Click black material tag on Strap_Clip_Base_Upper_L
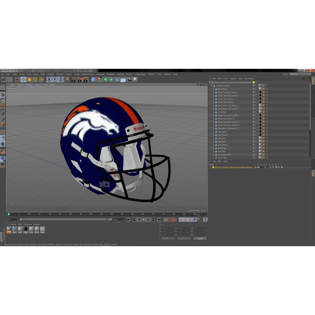315x315 pixels. coord(260,92)
